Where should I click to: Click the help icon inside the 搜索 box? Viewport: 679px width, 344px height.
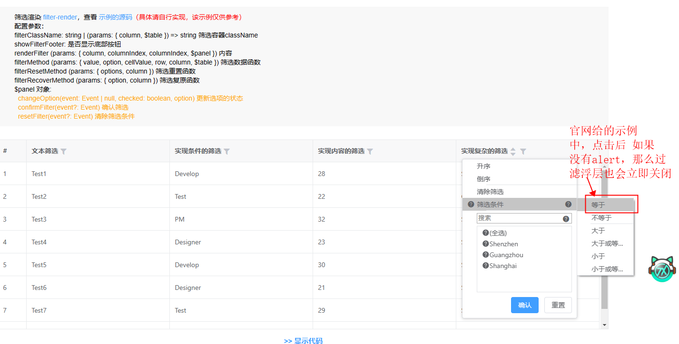pyautogui.click(x=566, y=217)
